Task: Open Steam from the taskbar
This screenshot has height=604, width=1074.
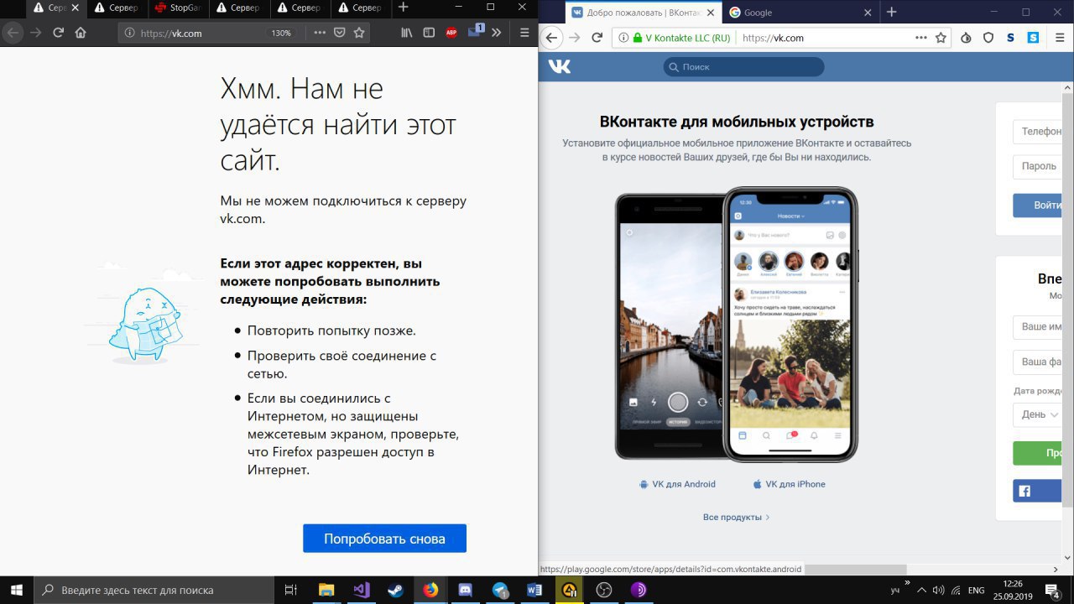Action: point(395,590)
